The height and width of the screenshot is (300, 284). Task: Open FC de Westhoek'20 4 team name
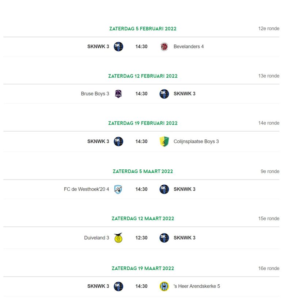pyautogui.click(x=86, y=189)
